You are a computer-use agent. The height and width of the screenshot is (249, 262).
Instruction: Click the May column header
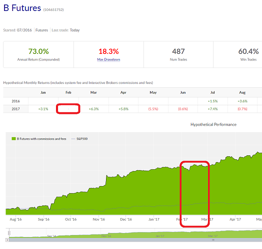pyautogui.click(x=153, y=92)
